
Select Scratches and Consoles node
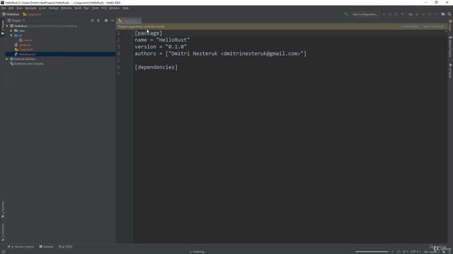[x=27, y=64]
